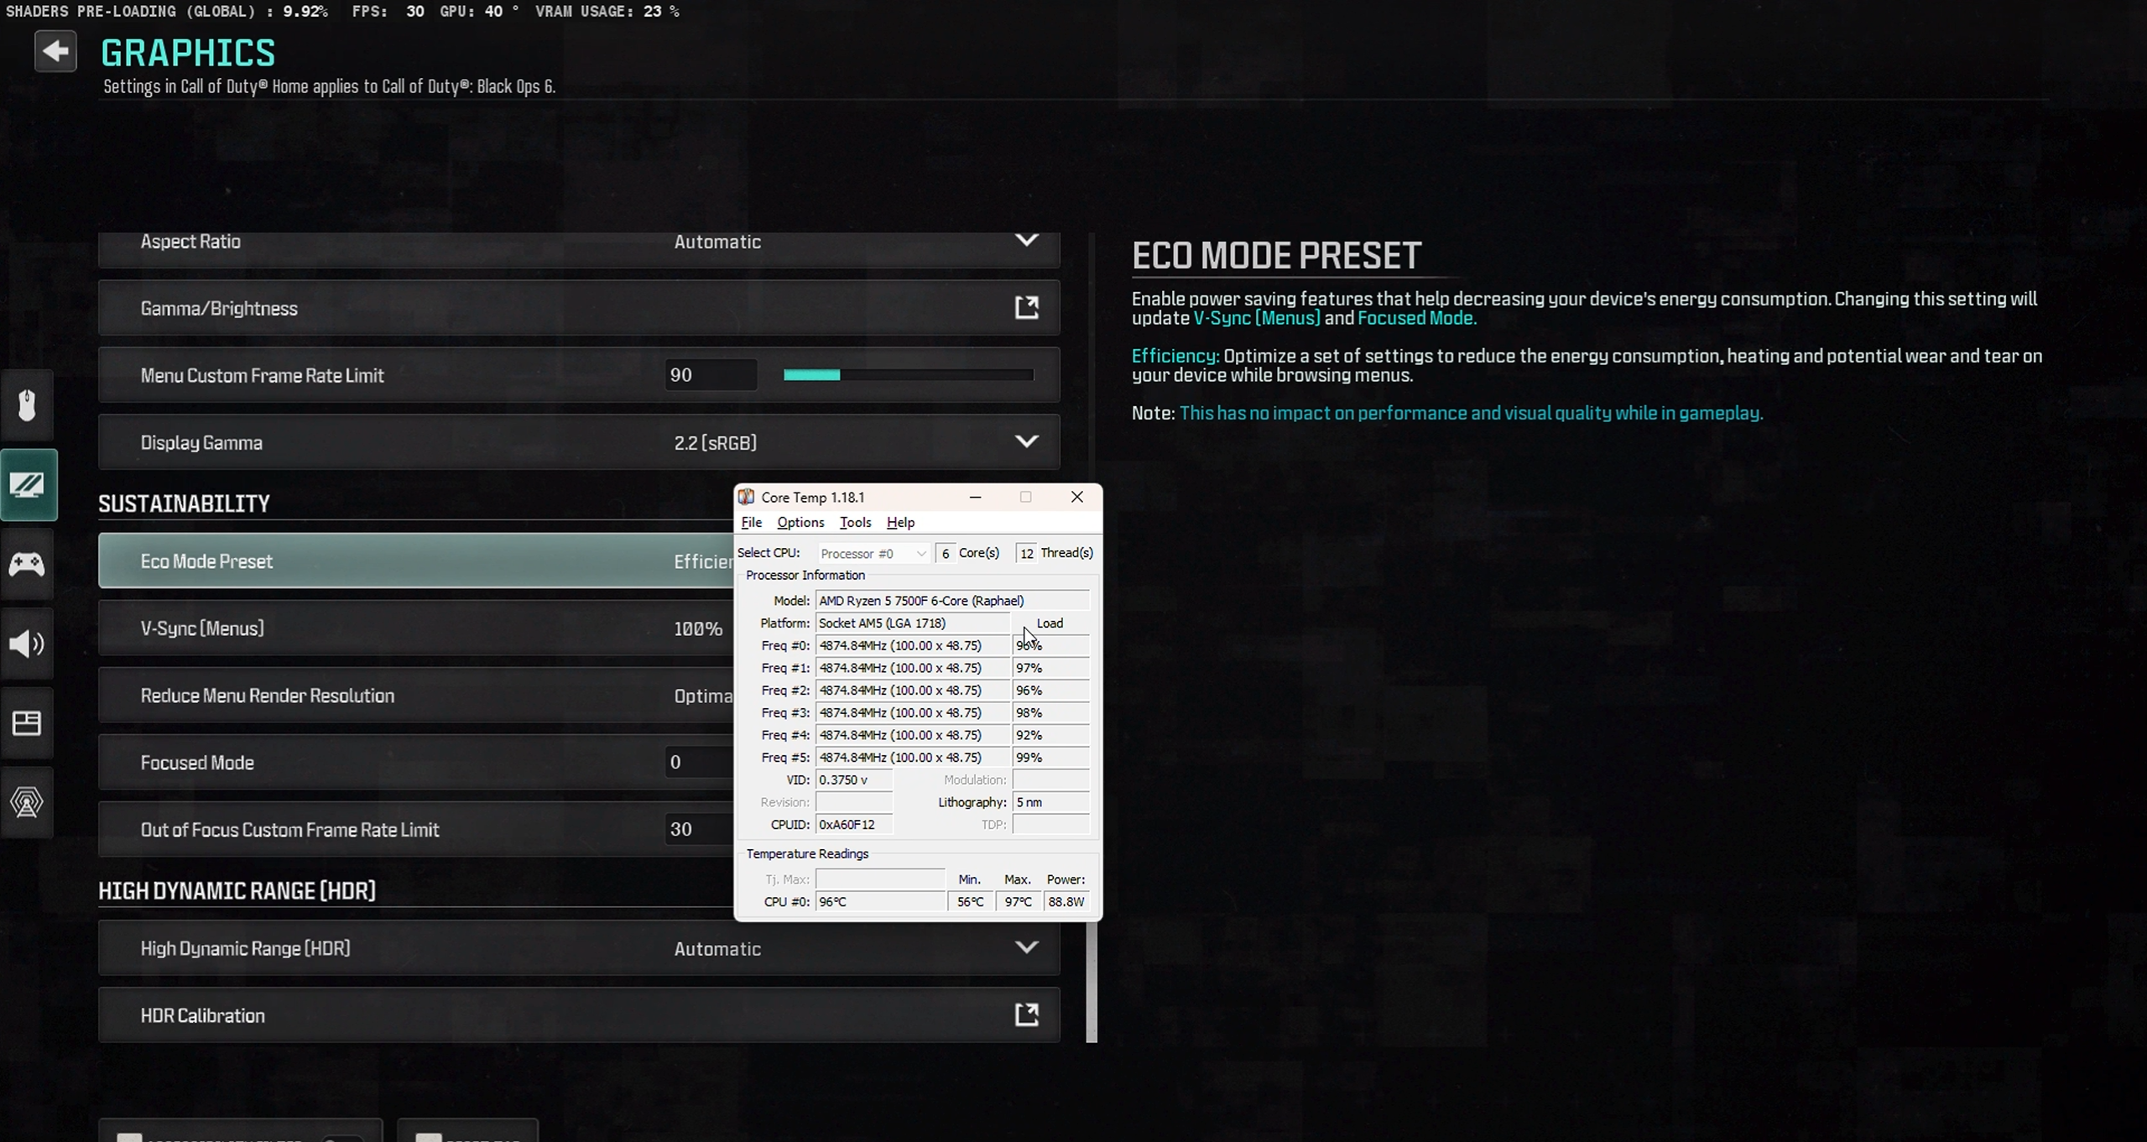Select the HDR Calibration setting row
Screen dimensions: 2147x1142
point(579,1015)
